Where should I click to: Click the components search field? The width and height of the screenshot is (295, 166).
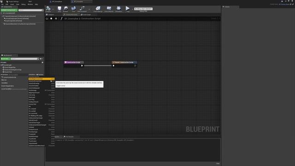coord(31,10)
